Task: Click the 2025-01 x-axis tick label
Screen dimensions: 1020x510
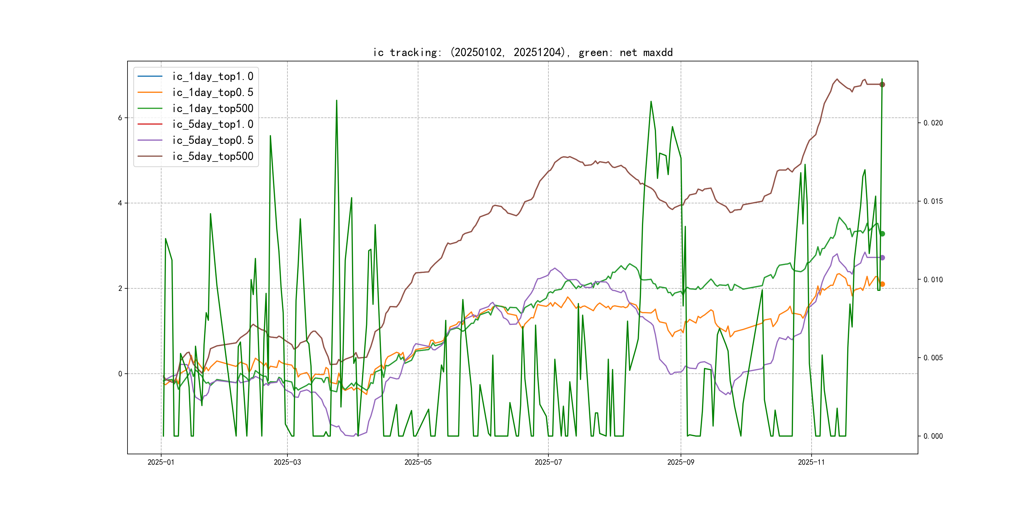Action: pyautogui.click(x=161, y=462)
